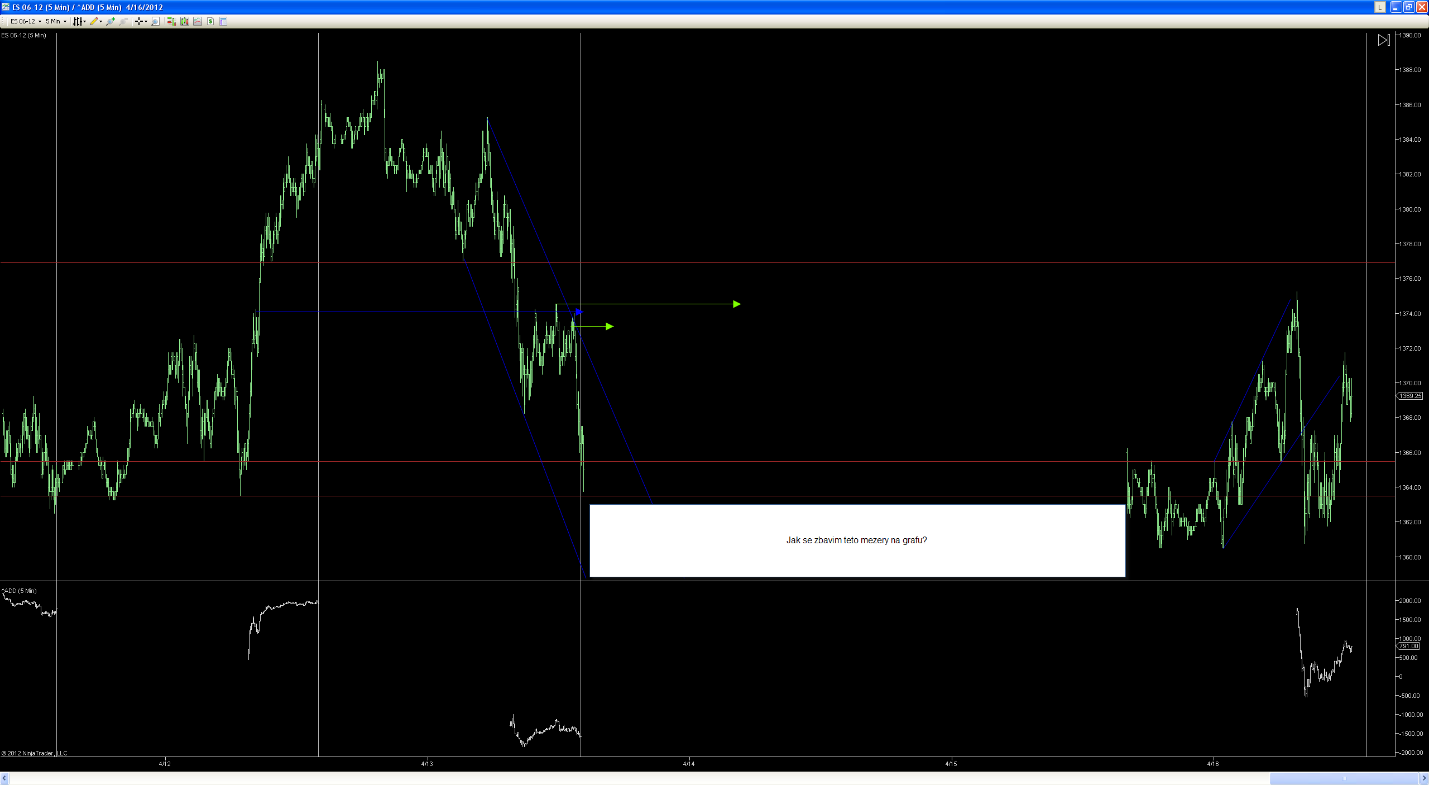Open the chart properties icon
The height and width of the screenshot is (785, 1429).
(x=223, y=21)
